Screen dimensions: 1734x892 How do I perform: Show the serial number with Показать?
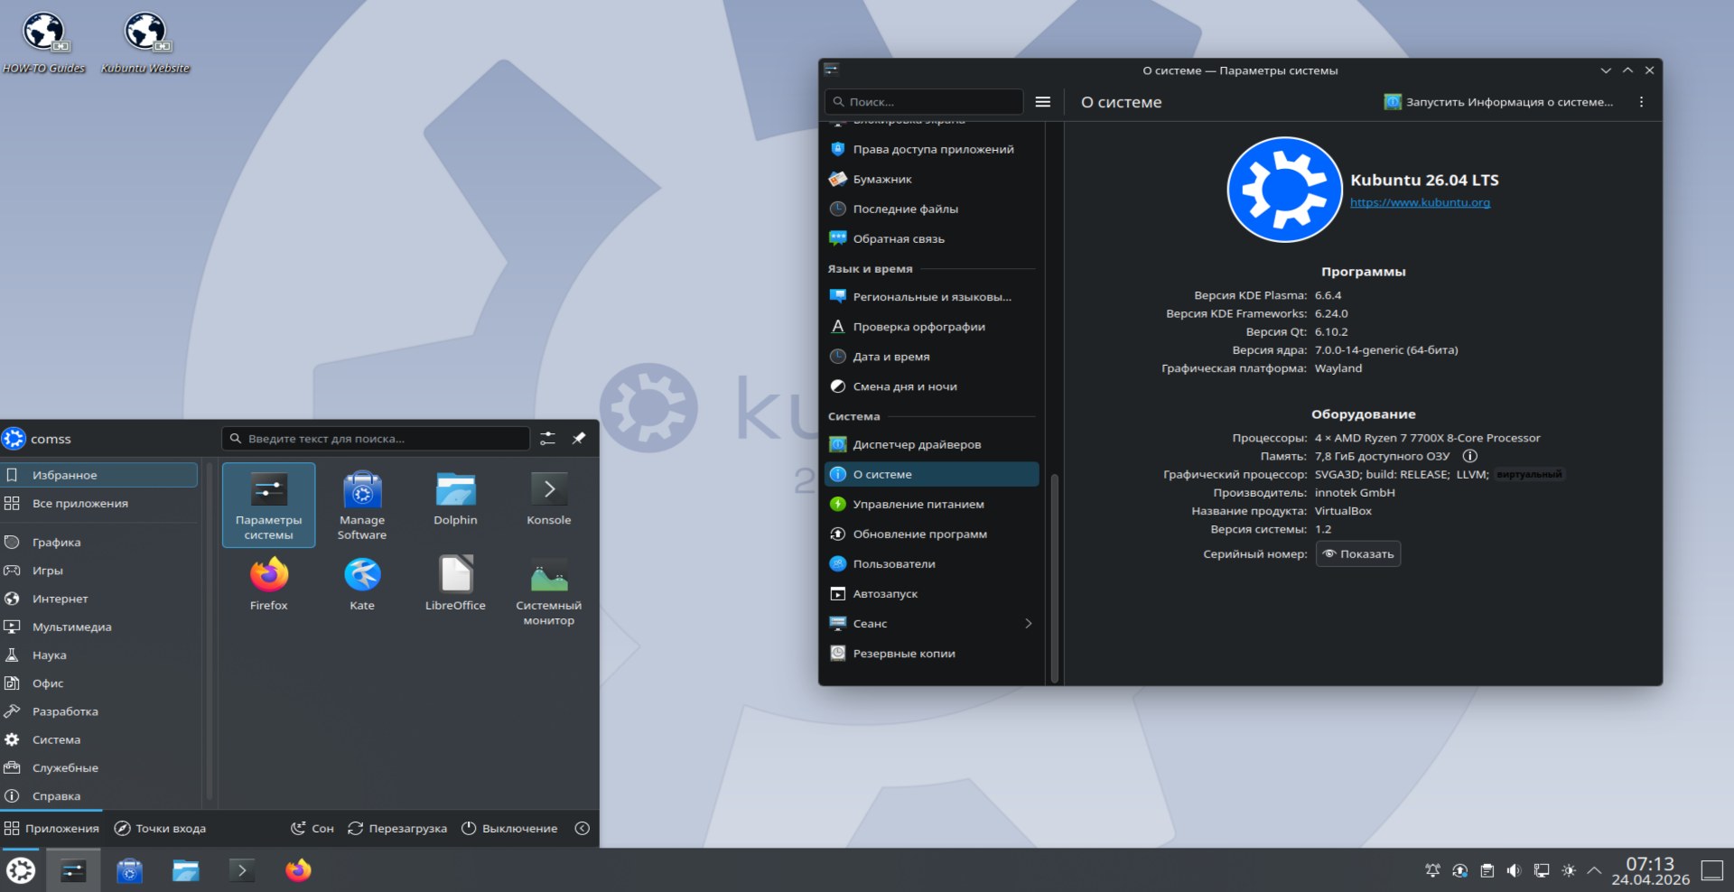point(1358,554)
